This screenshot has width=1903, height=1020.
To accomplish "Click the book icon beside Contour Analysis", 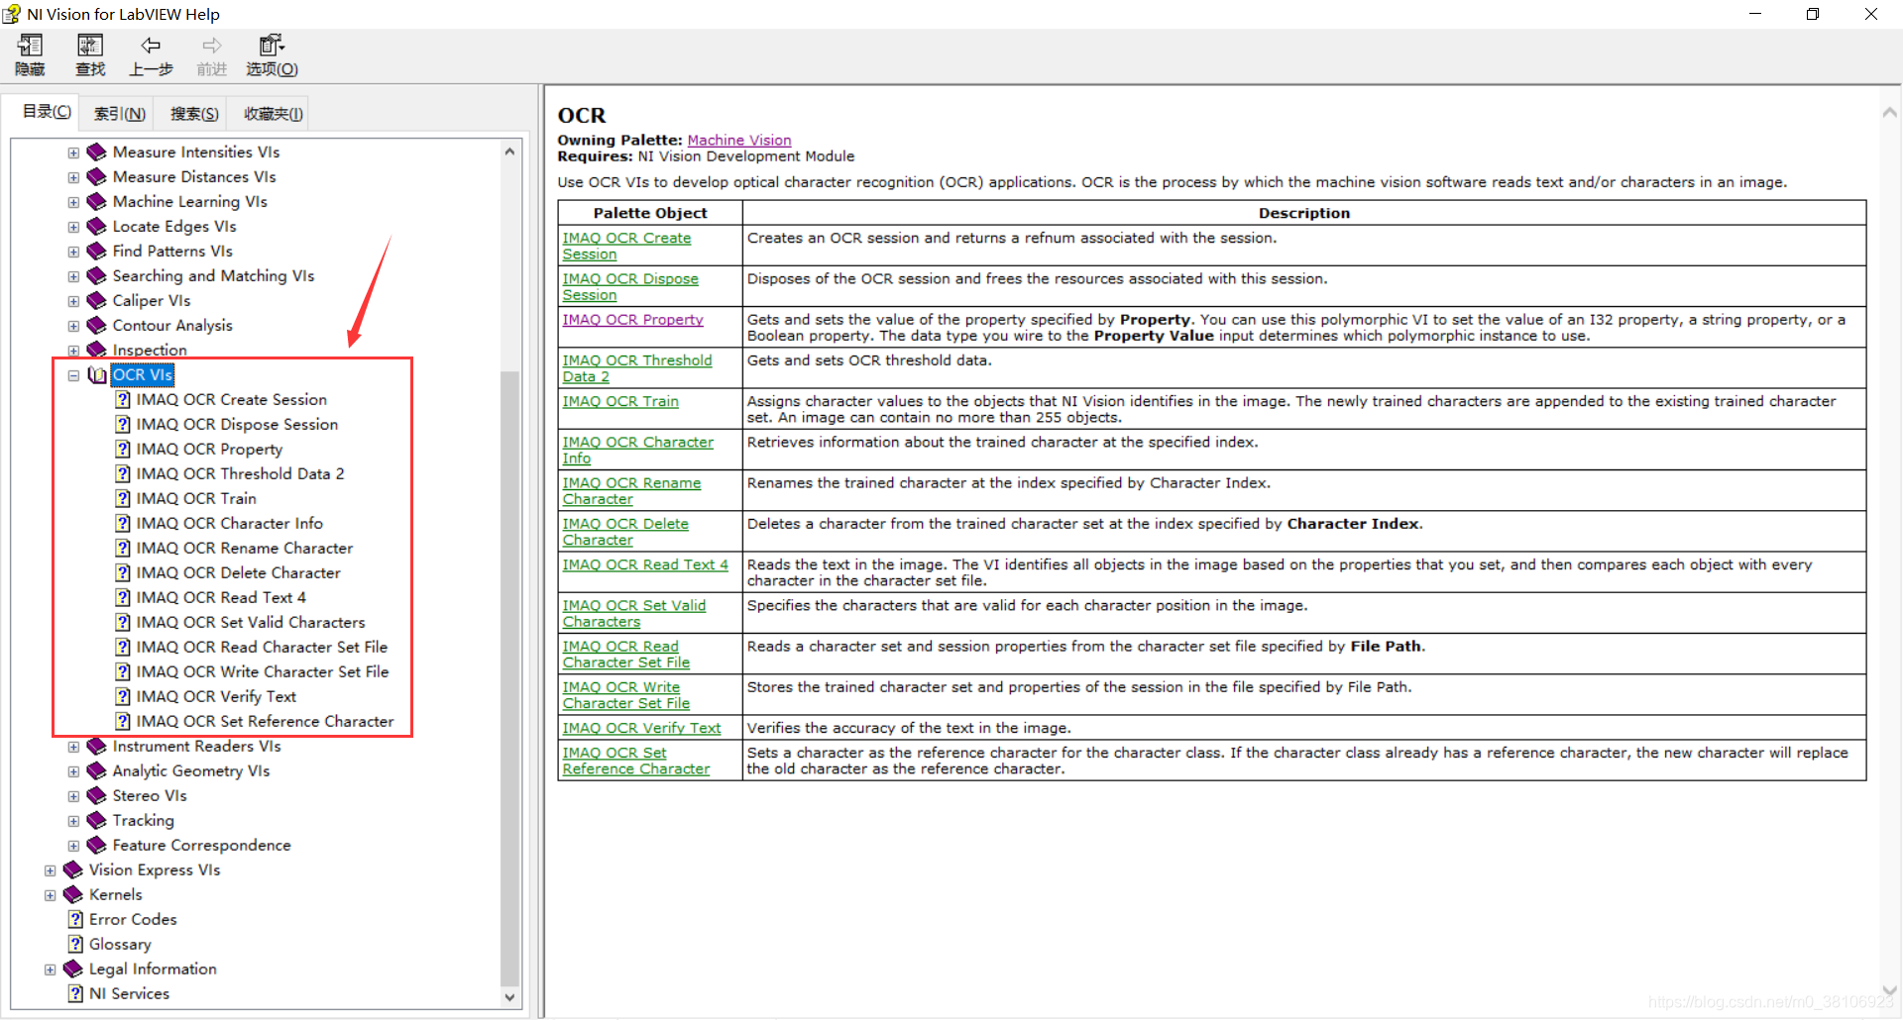I will pos(96,325).
